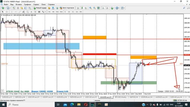Open the Справка menu
This screenshot has width=190, height=107.
(x=51, y=4)
